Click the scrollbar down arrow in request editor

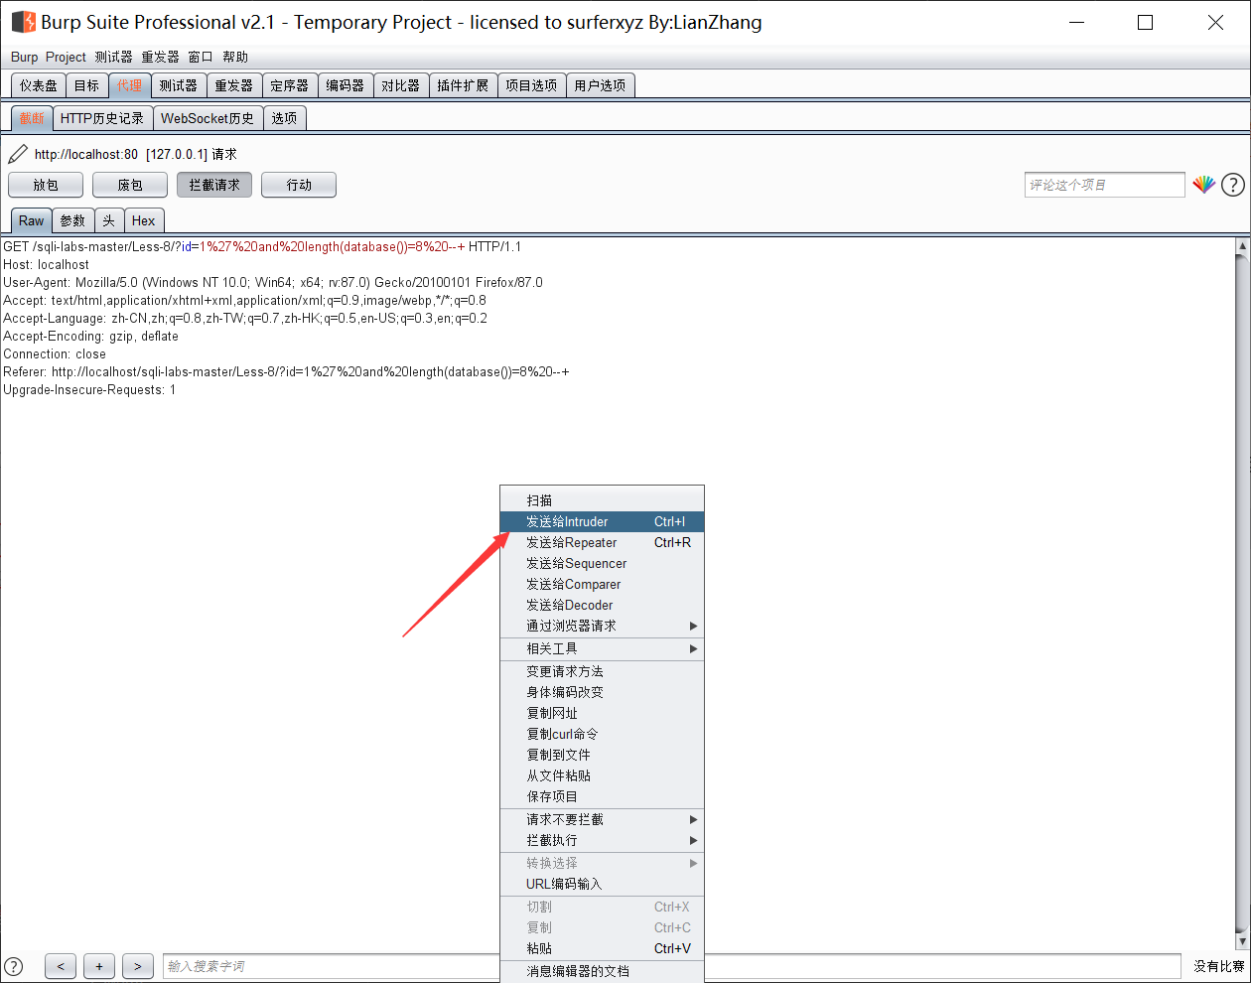pos(1242,941)
